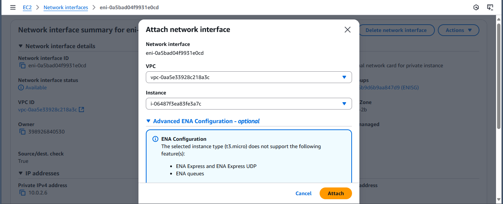Collapse Advanced ENA Configuration section
The width and height of the screenshot is (503, 204).
[x=148, y=121]
